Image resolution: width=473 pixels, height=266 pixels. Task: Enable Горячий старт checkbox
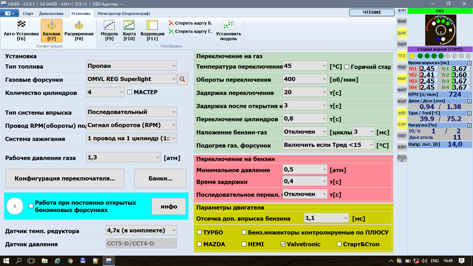tap(347, 67)
